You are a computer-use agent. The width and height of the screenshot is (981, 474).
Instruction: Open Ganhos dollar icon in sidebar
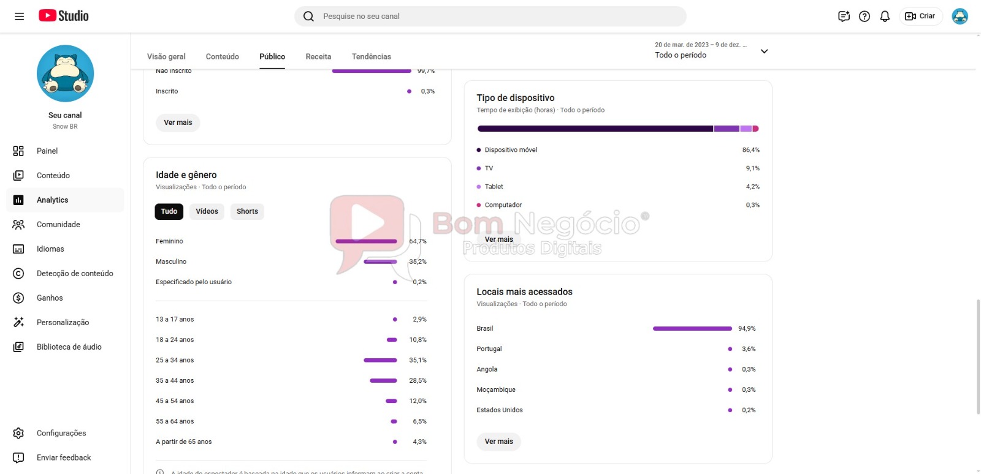18,298
